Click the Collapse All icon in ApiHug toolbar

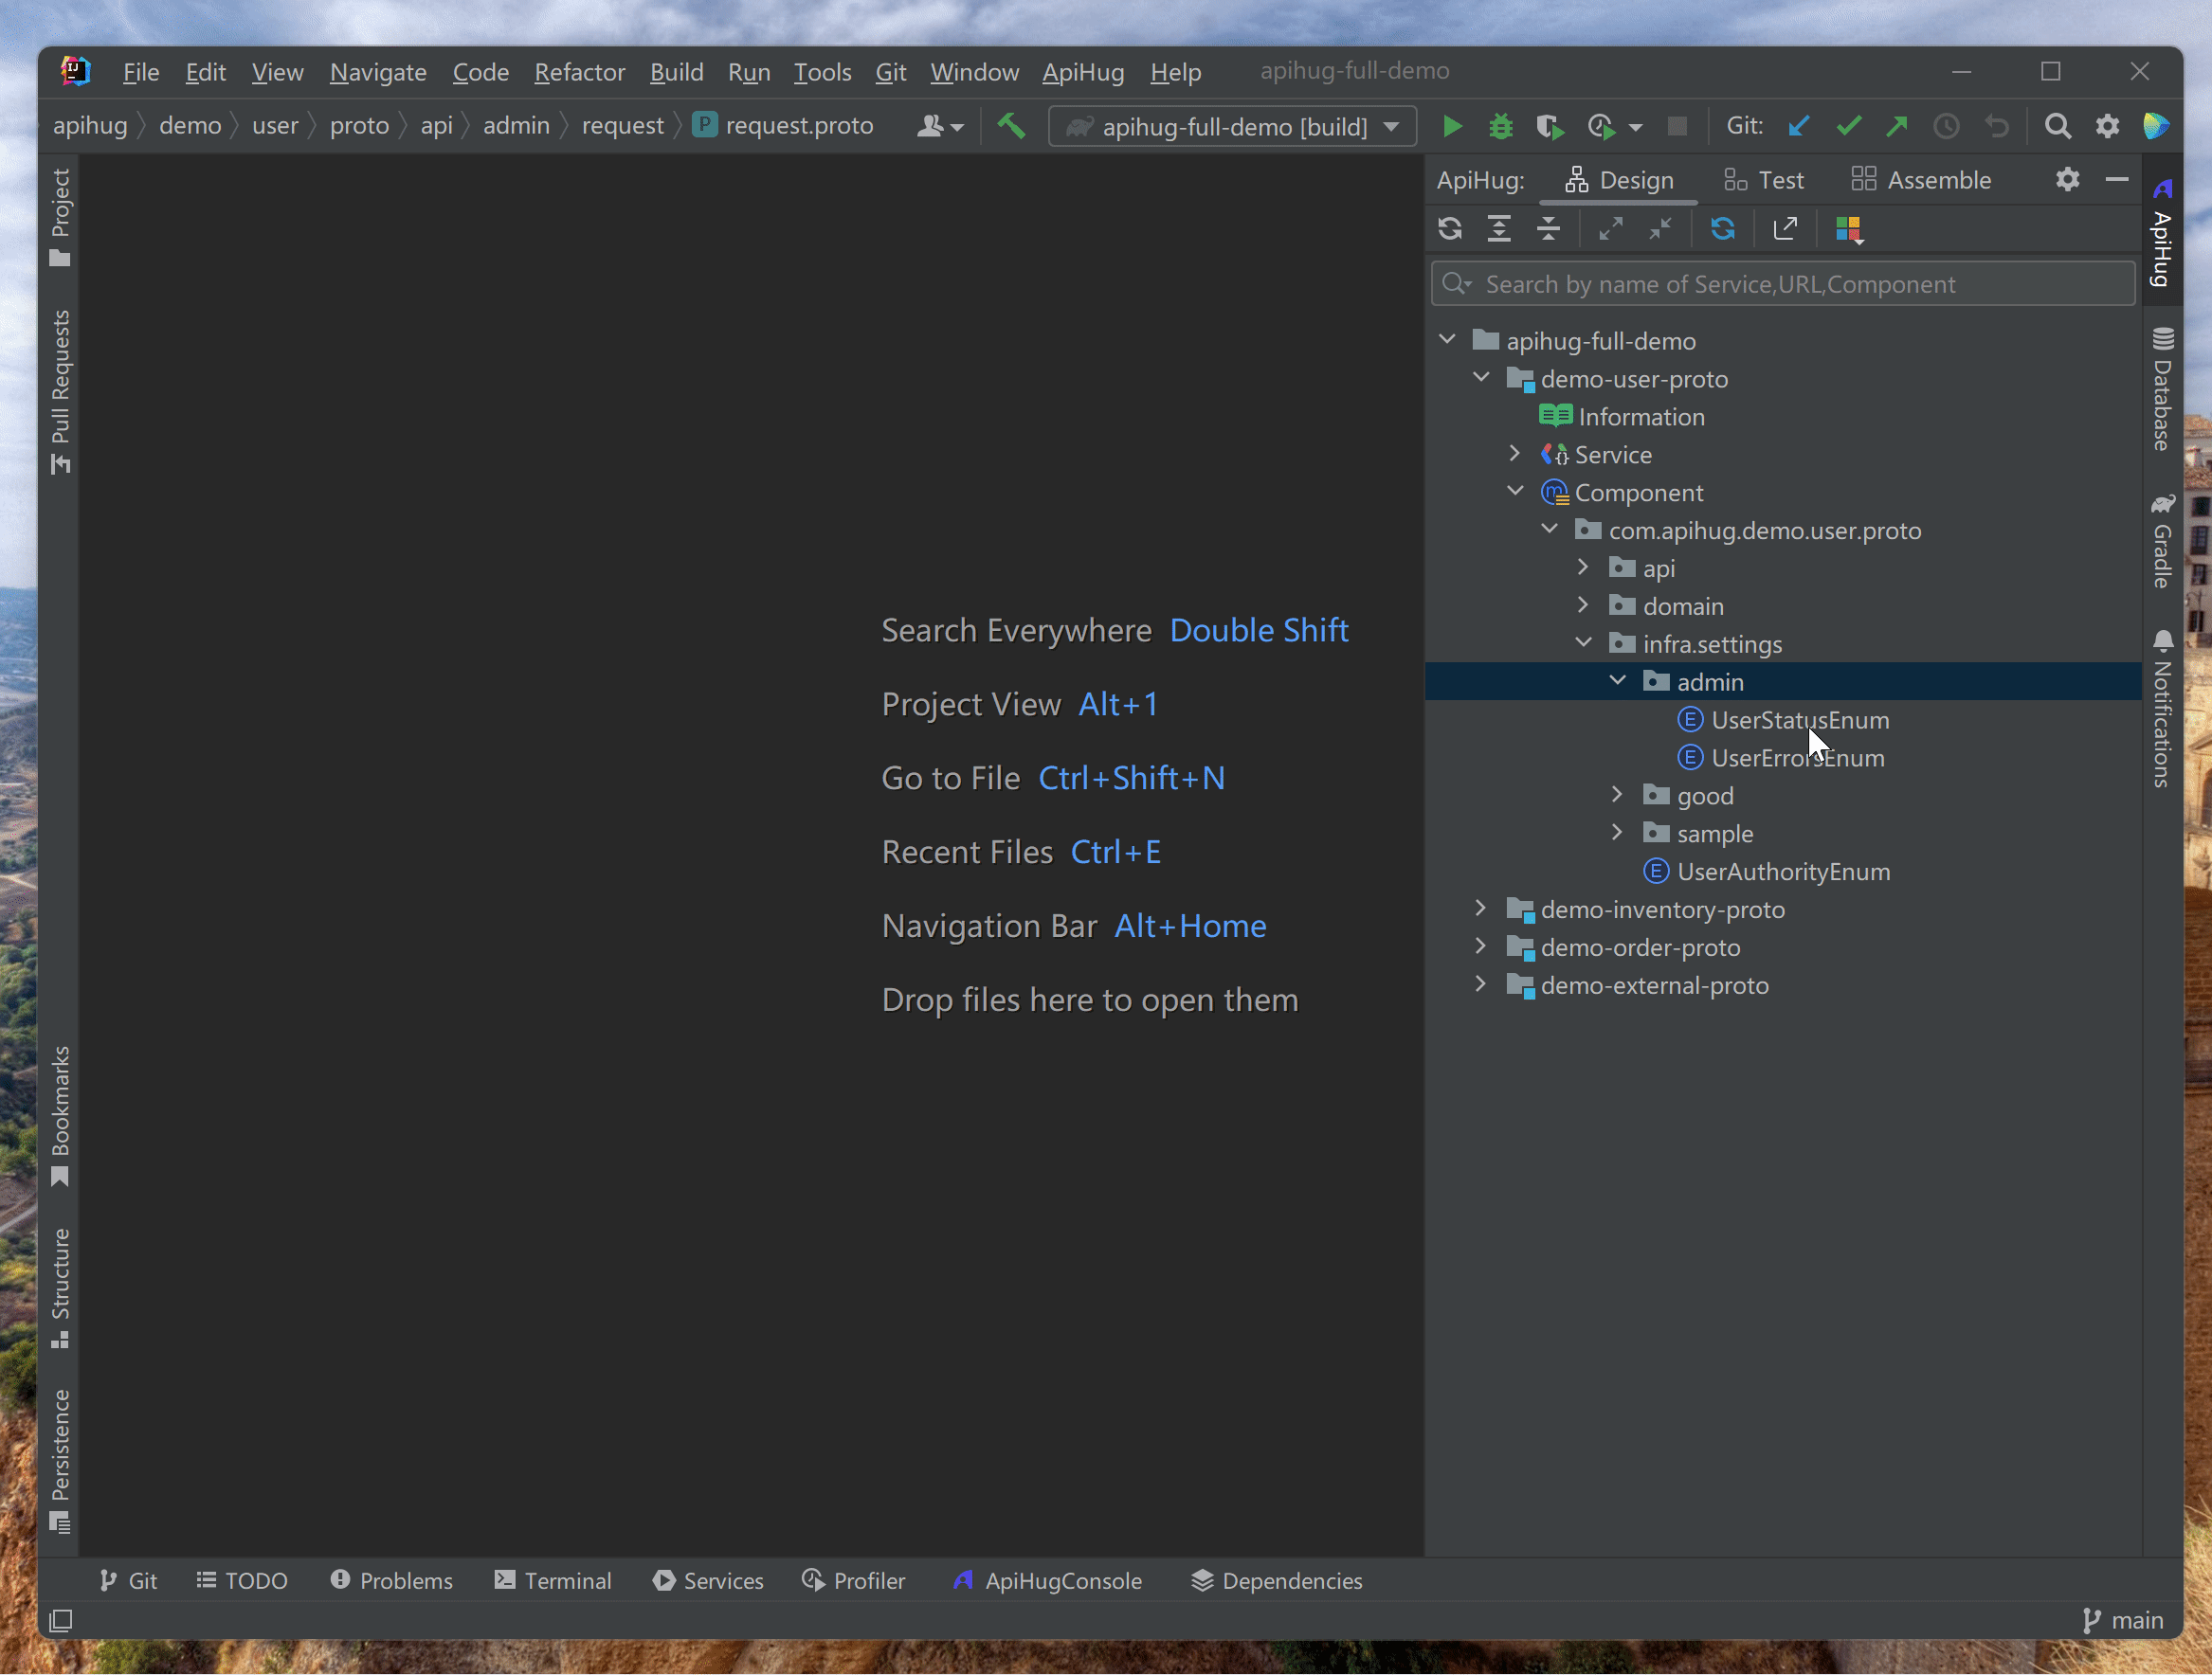(x=1548, y=229)
